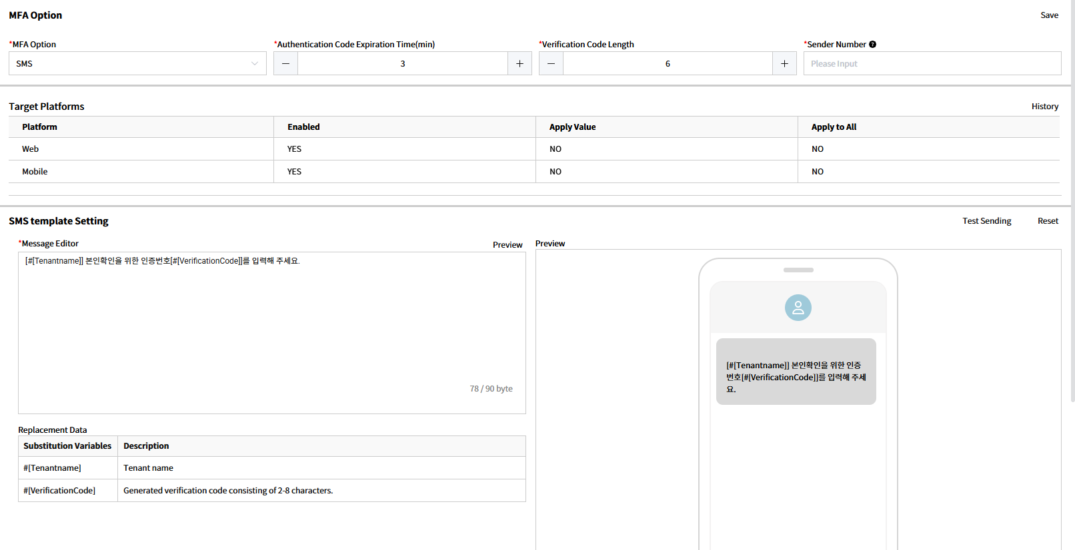The width and height of the screenshot is (1075, 550).
Task: Focus the Sender Number input field
Action: [x=932, y=63]
